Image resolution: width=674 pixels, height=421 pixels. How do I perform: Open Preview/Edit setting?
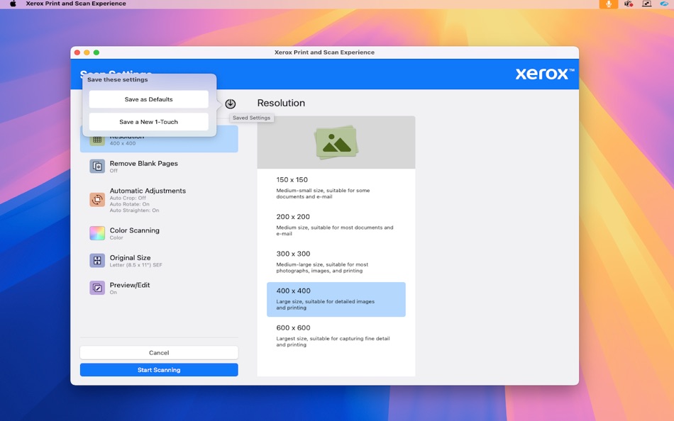point(159,288)
